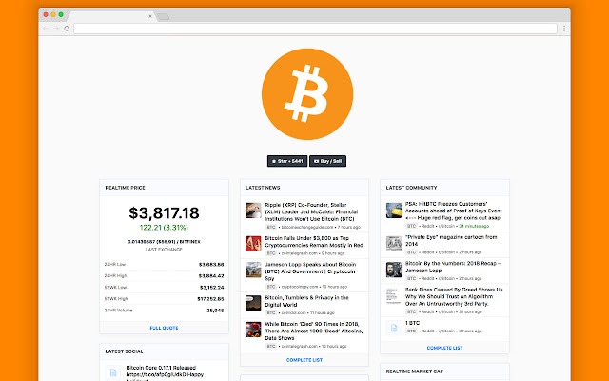Click the Star 5441 button
The image size is (609, 381).
point(287,161)
